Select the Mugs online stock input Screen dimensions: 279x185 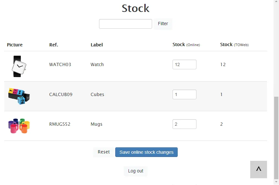[x=184, y=124]
